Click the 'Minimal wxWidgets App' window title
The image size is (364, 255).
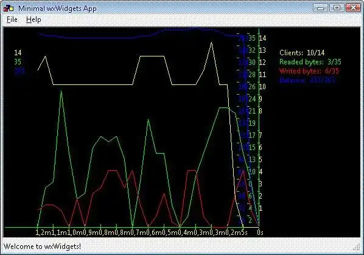[57, 8]
